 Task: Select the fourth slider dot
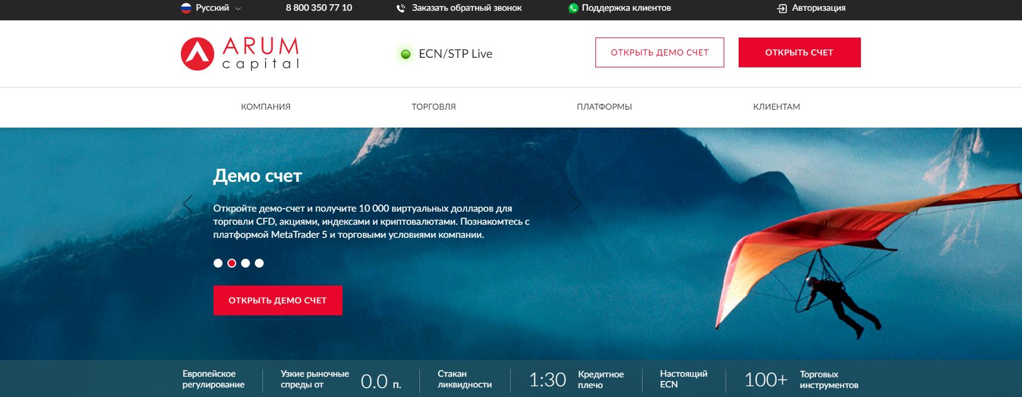click(259, 263)
